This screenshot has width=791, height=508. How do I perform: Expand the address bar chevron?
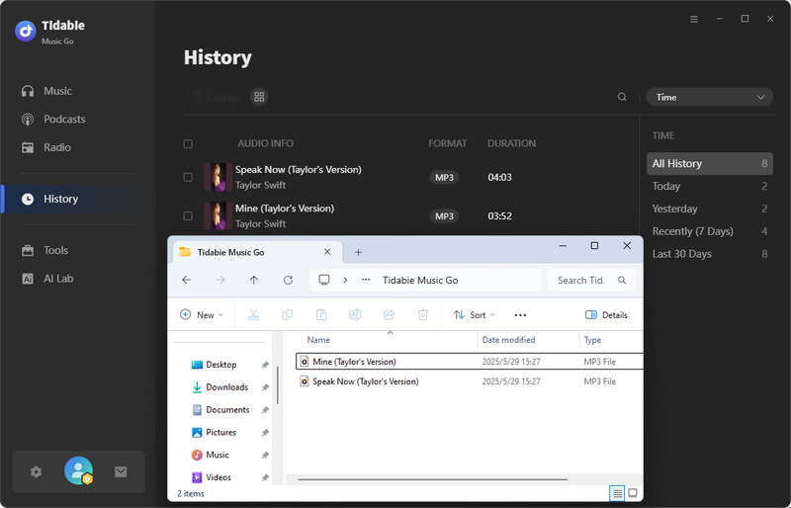(345, 281)
